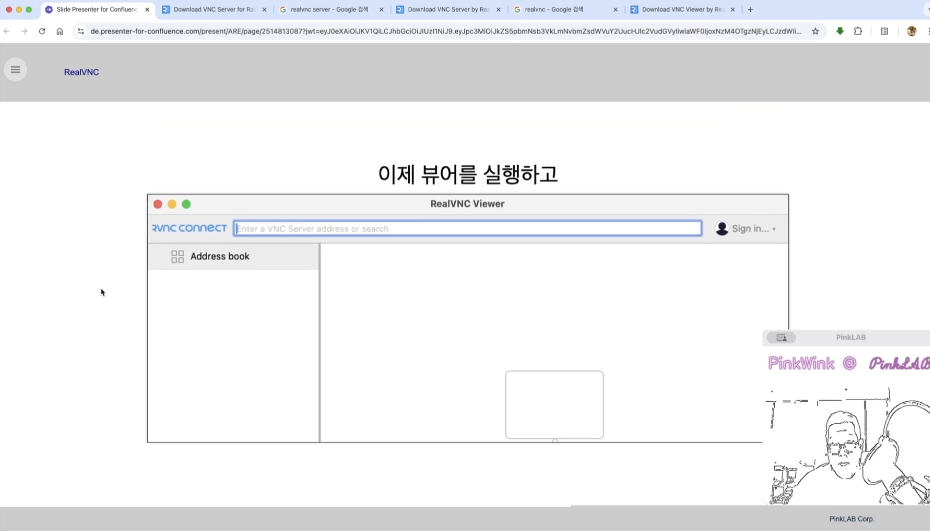Open the hamburger menu in presenter
This screenshot has width=930, height=531.
[x=15, y=70]
